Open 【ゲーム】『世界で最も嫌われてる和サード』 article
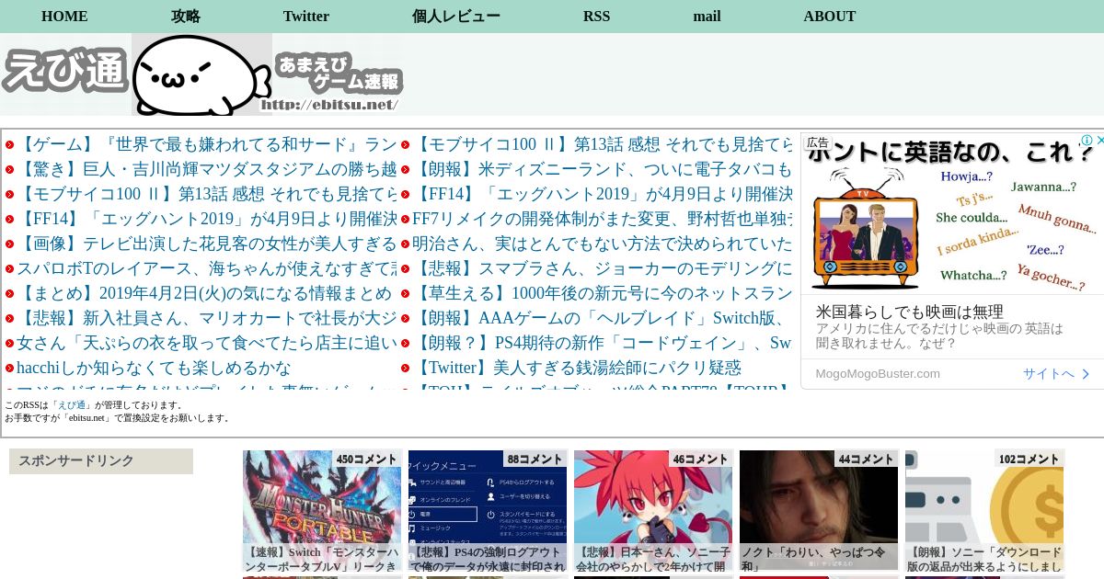Screen dimensions: 1104x579 click(207, 144)
